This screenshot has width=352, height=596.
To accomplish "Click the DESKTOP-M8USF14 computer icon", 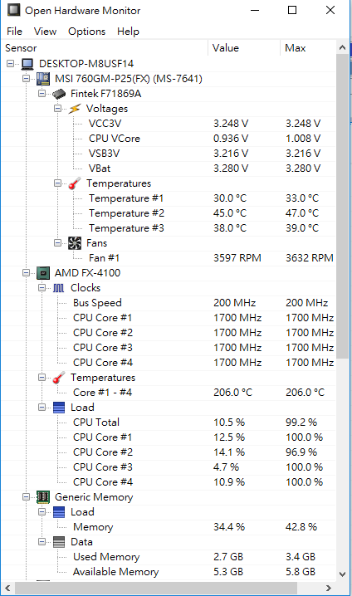I will (27, 64).
